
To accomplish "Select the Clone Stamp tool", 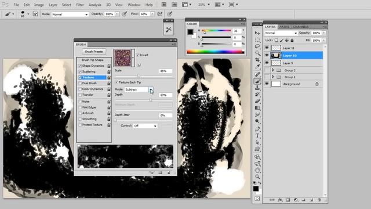I will 257,88.
